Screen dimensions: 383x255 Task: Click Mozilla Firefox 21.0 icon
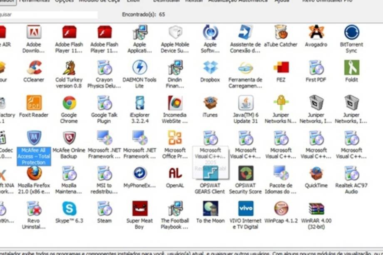tap(34, 173)
